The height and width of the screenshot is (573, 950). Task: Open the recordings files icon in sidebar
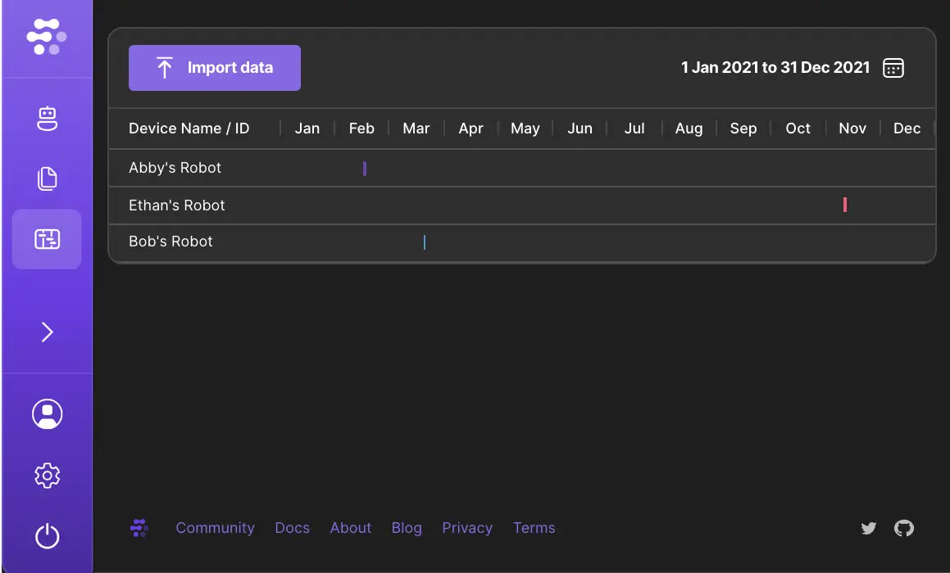pyautogui.click(x=47, y=178)
